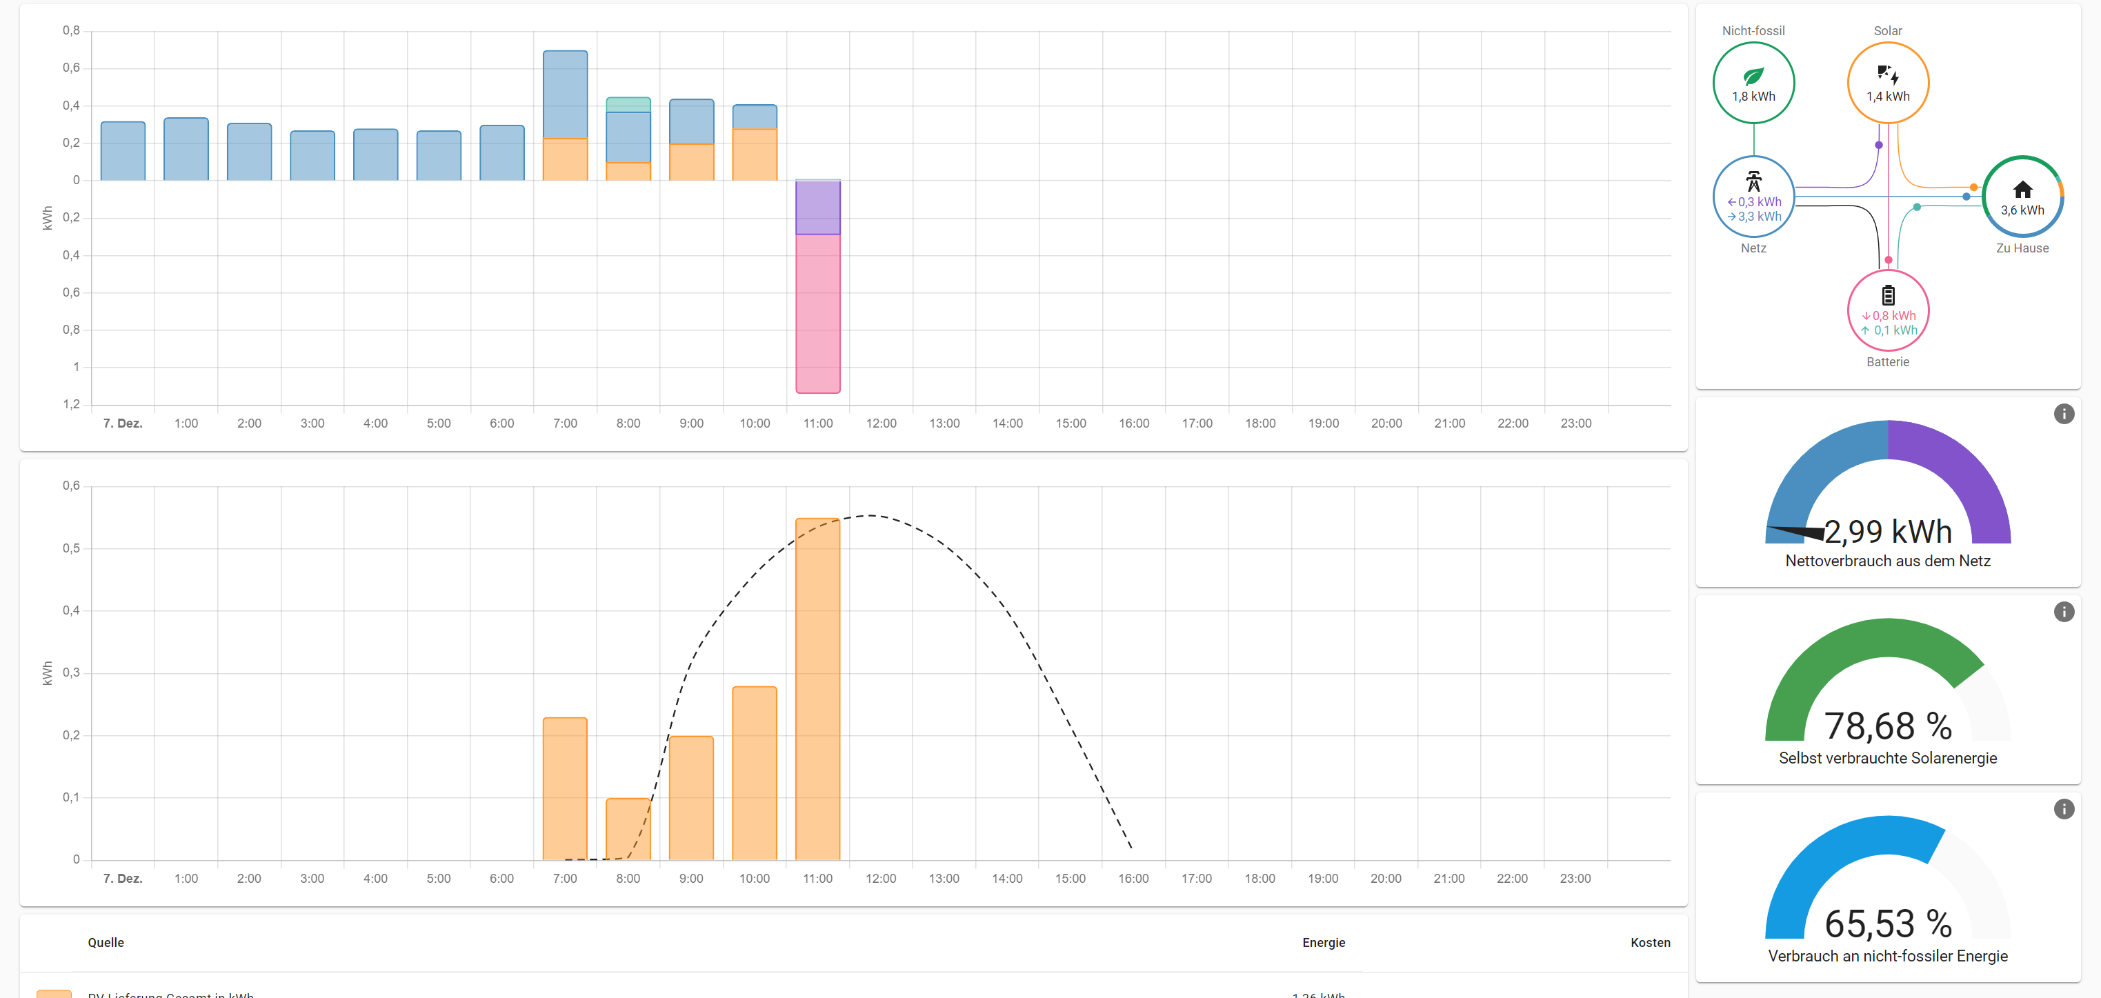Click the Quelle column header

click(106, 943)
